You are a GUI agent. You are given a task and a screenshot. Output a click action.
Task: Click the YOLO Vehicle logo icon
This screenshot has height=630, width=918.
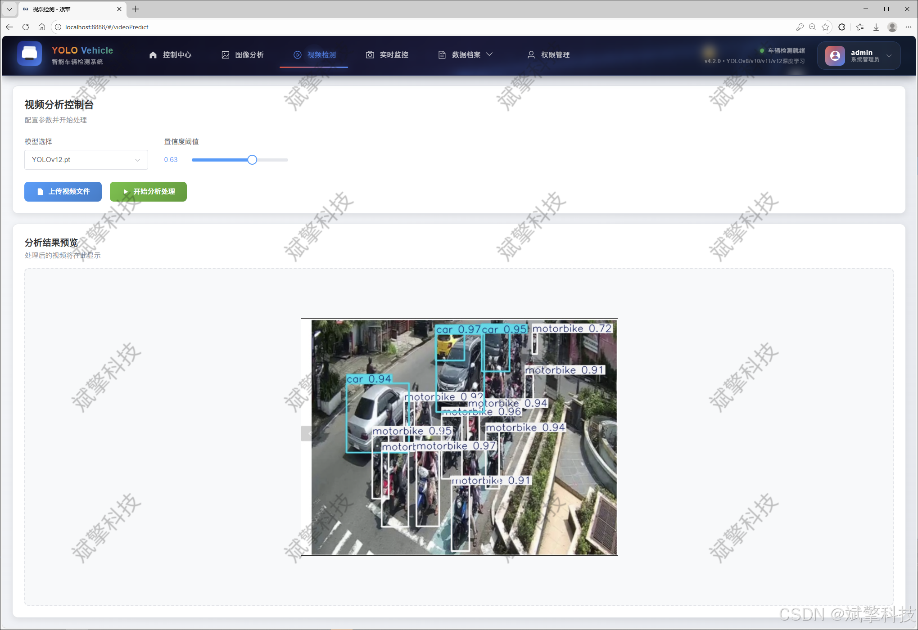click(30, 54)
